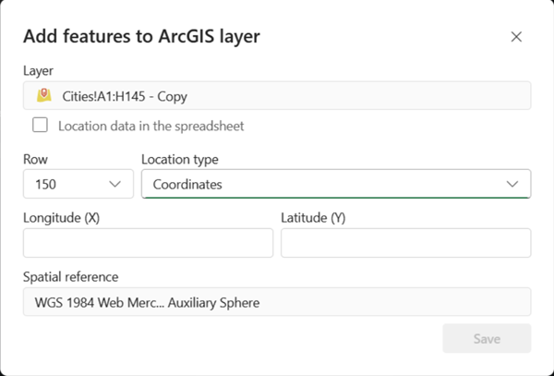
Task: Enable the Location data in spreadsheet checkbox
Action: pos(40,125)
